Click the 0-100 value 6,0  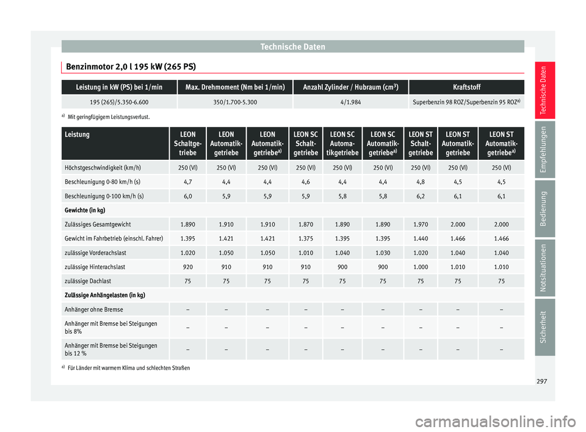point(187,196)
